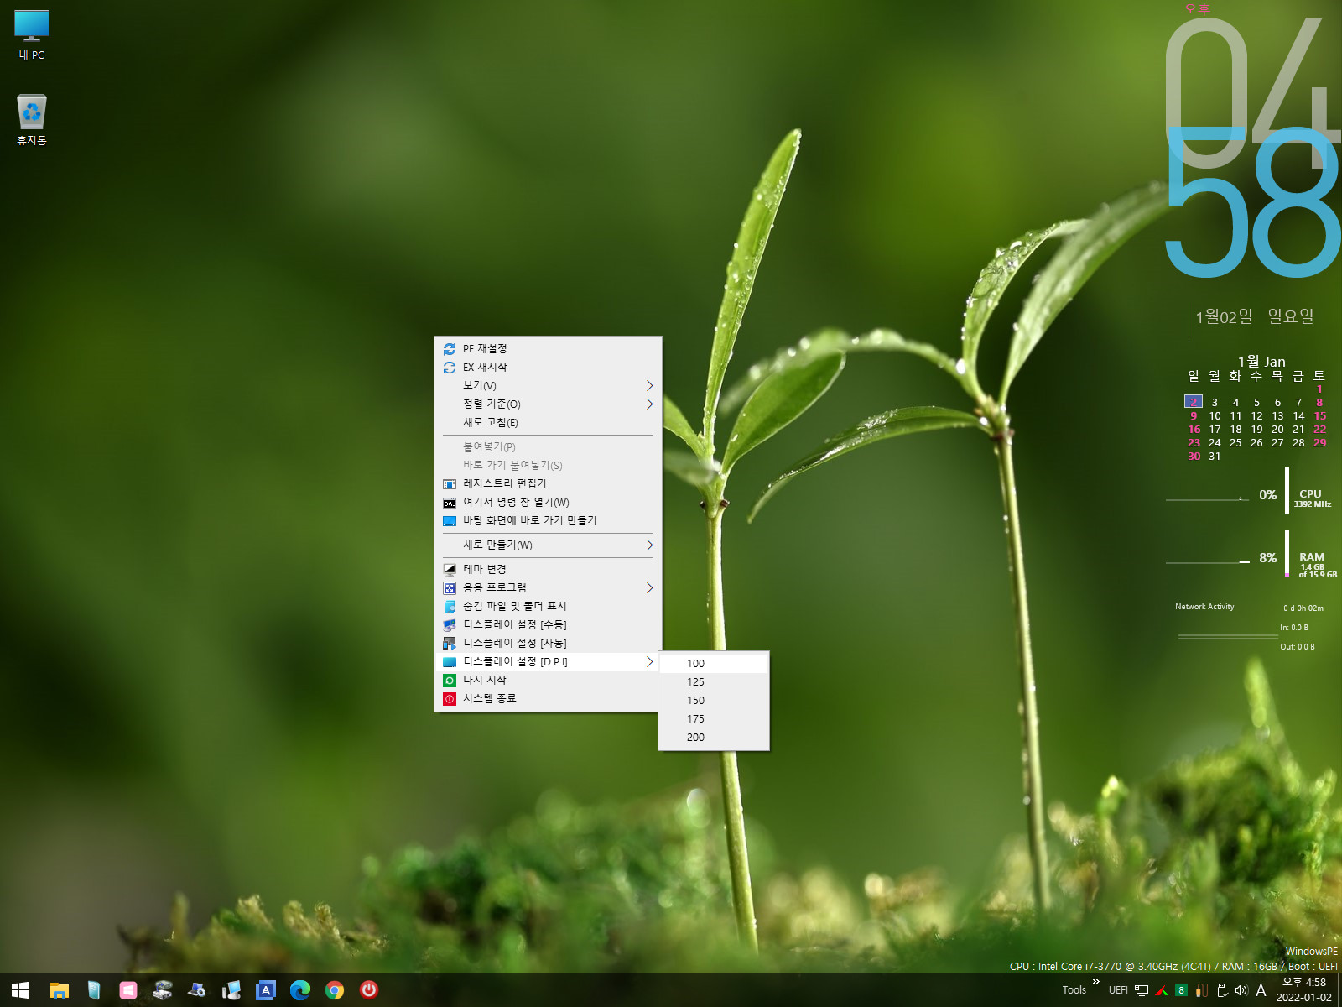Click day 31 in the calendar widget

click(x=1215, y=457)
